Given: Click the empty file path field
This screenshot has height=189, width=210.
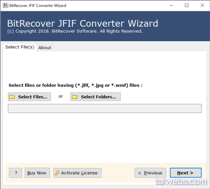Looking at the screenshot, I should pos(104,108).
